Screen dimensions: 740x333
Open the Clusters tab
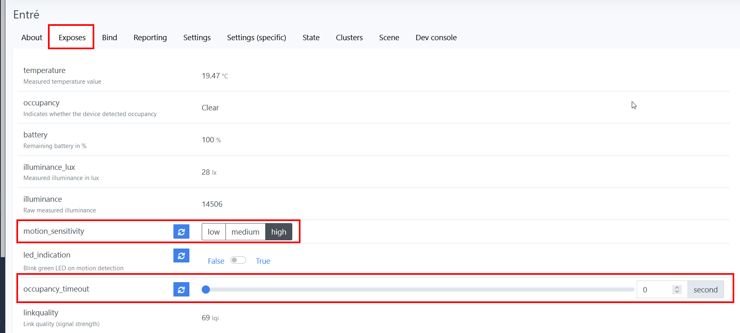[x=349, y=37]
